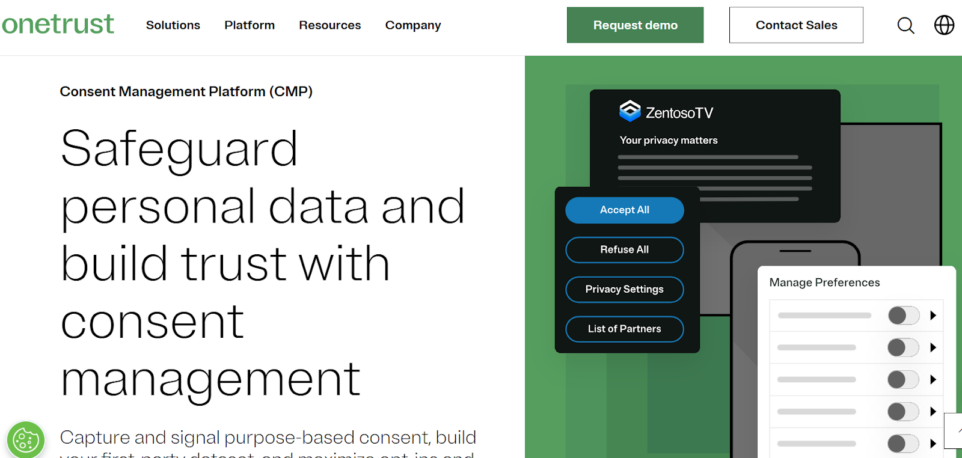Expand the second preference row arrow
Screen dimensions: 962x458
pyautogui.click(x=933, y=347)
